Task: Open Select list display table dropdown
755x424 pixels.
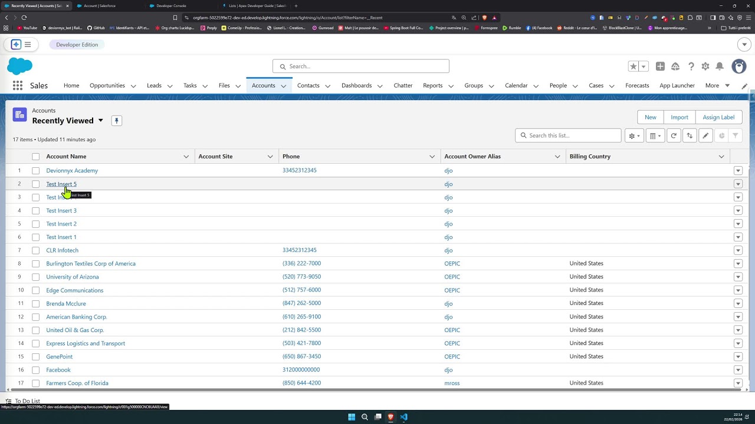Action: coord(655,135)
